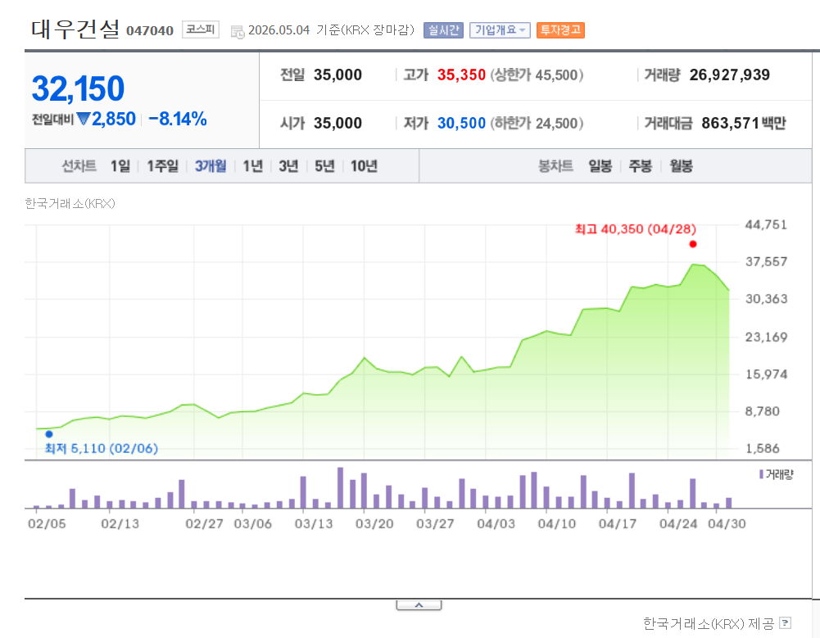Image resolution: width=820 pixels, height=638 pixels.
Task: Click the 한국거래소(KRX) 제공 footer text
Action: pos(709,623)
